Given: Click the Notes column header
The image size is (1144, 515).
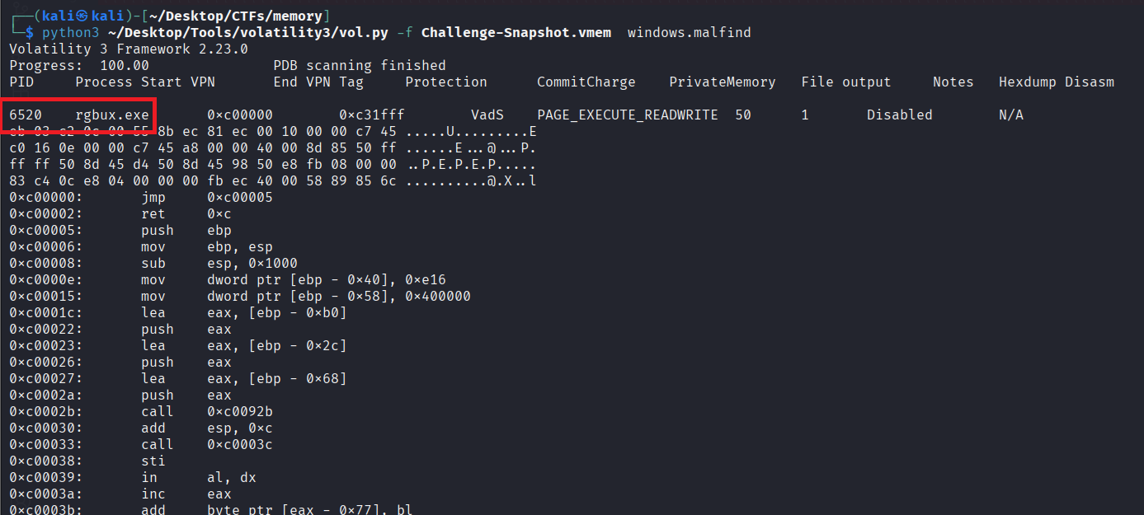Looking at the screenshot, I should point(953,82).
